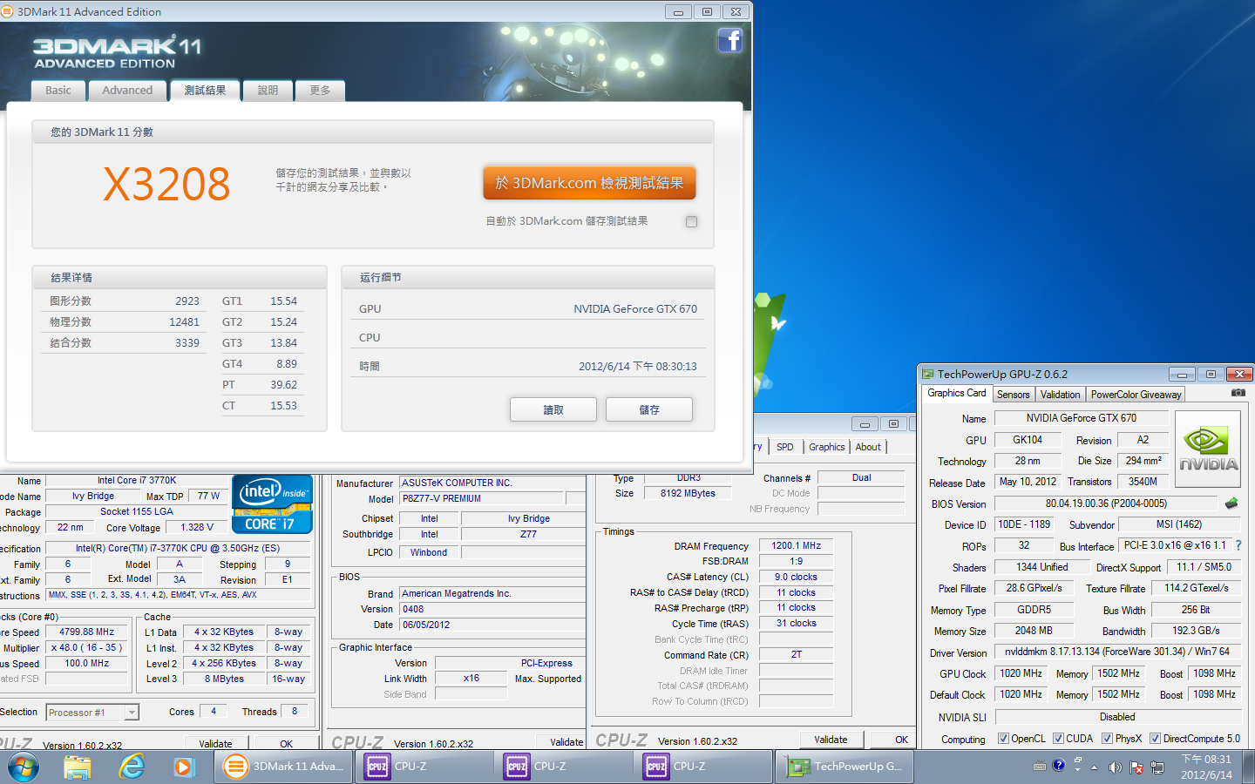
Task: Click the restore icon on the language bar
Action: pos(1078,760)
